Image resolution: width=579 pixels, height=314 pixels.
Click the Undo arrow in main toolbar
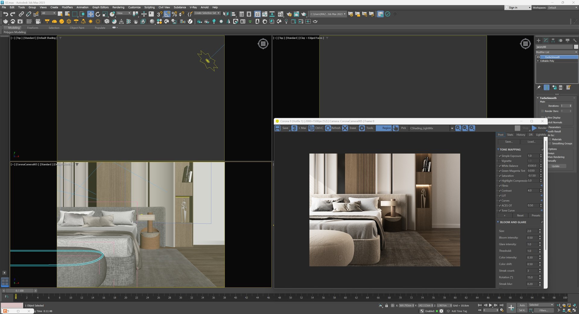click(x=5, y=14)
